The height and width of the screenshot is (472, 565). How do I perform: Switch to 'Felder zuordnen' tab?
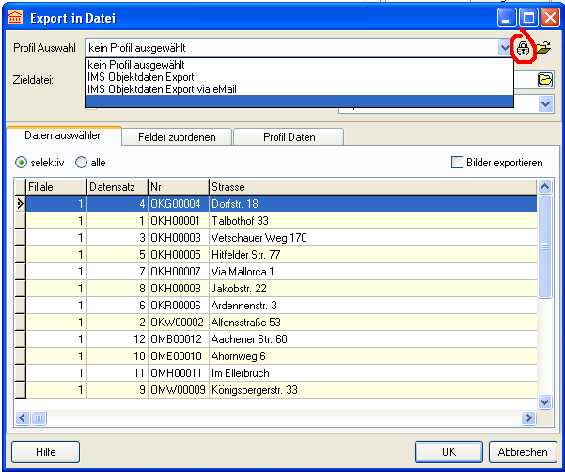[177, 136]
